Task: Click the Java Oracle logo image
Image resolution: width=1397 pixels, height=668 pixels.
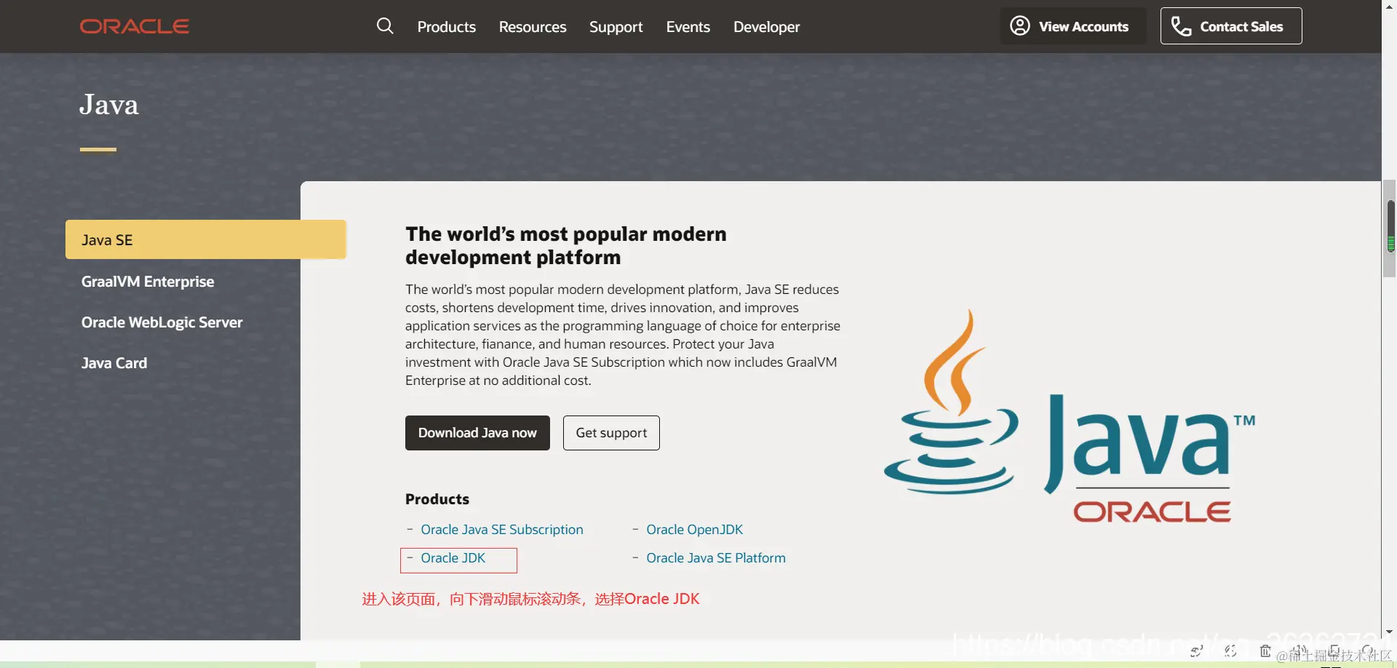Action: point(1070,416)
